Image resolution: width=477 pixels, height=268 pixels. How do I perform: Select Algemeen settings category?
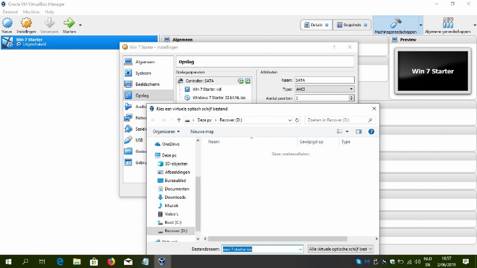pyautogui.click(x=148, y=62)
